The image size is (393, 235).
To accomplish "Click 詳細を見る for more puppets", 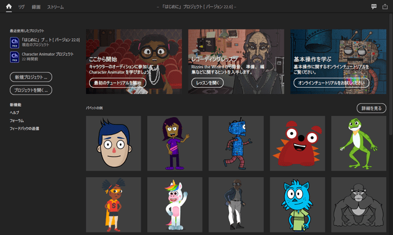I will (372, 108).
